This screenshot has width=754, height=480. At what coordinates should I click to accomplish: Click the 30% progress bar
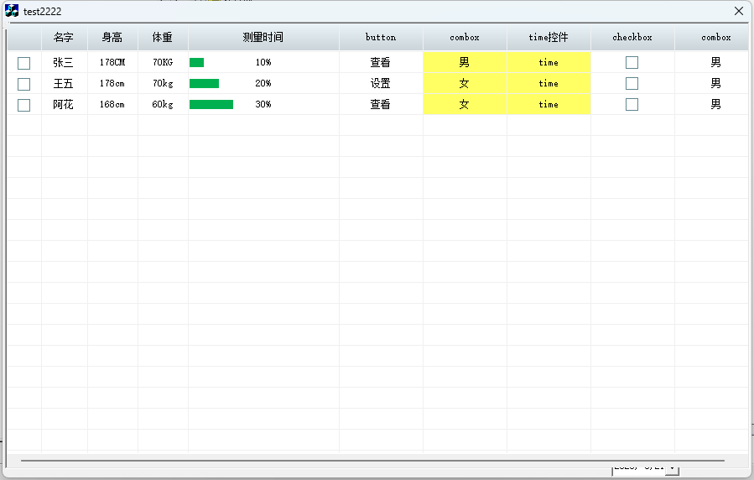point(211,104)
